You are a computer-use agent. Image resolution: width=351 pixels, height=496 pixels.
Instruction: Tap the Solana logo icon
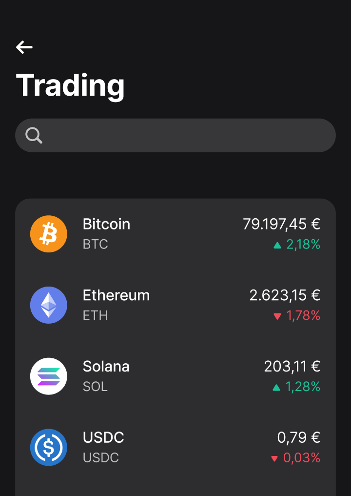tap(49, 376)
